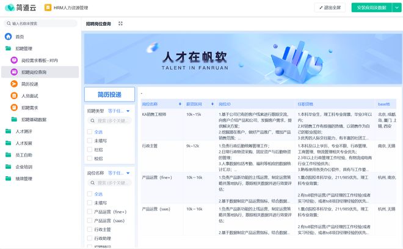Open the arrow next to 安装应用及数据

[x=397, y=8]
